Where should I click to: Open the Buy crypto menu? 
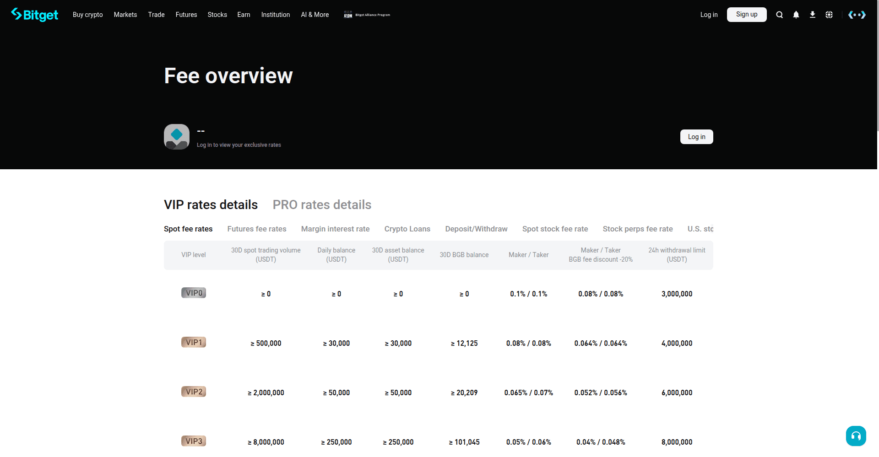88,15
